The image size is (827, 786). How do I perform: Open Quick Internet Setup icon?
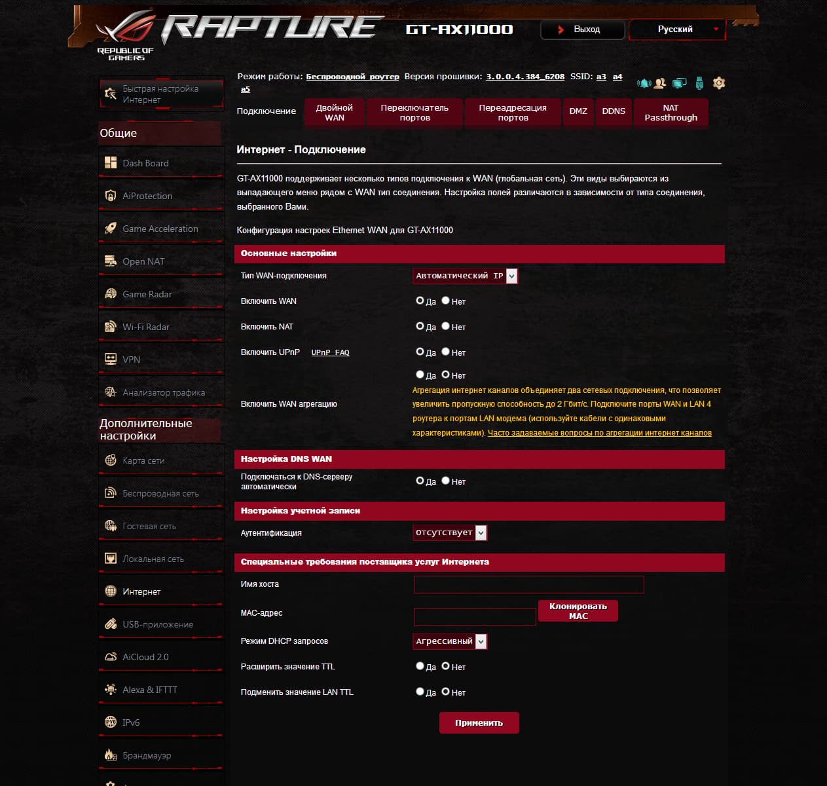[110, 94]
